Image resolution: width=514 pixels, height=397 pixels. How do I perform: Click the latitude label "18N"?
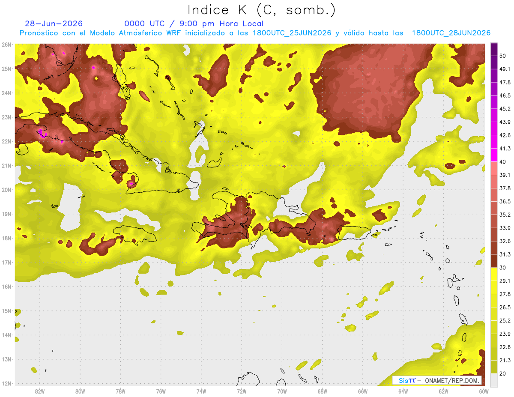[x=6, y=238]
